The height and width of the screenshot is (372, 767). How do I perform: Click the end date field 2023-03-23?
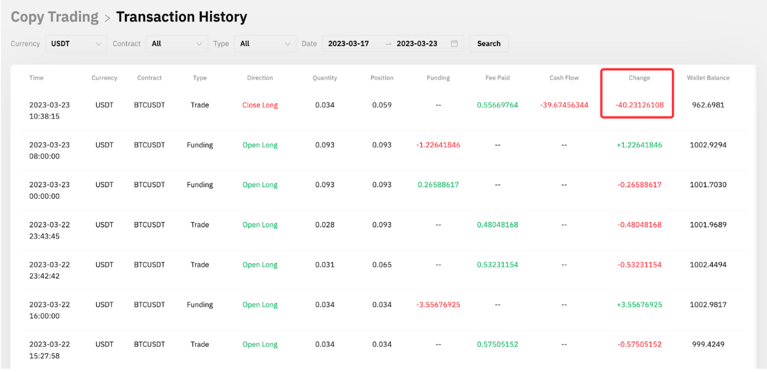pyautogui.click(x=417, y=44)
